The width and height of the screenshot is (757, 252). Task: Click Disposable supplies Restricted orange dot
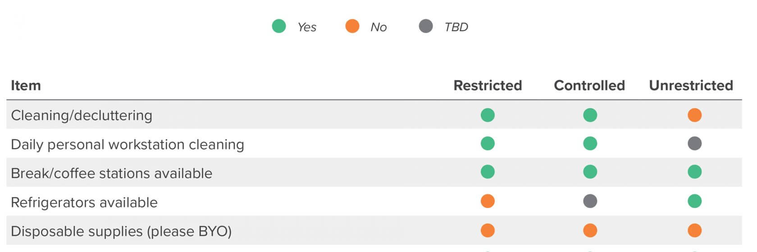(488, 230)
